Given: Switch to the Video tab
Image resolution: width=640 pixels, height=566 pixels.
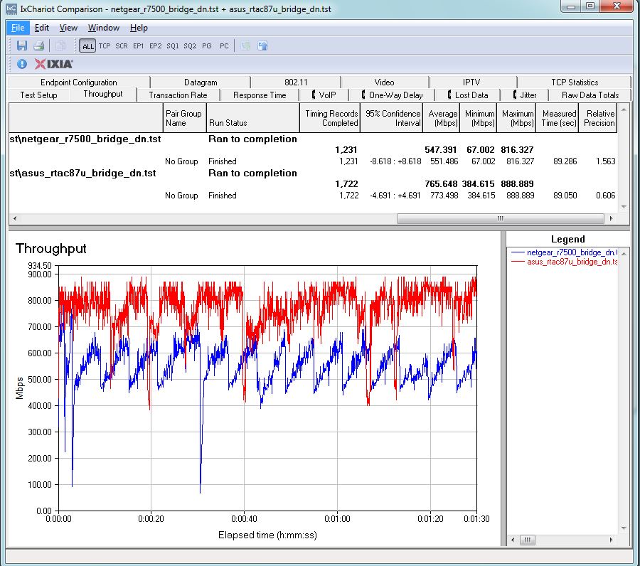Looking at the screenshot, I should (384, 82).
